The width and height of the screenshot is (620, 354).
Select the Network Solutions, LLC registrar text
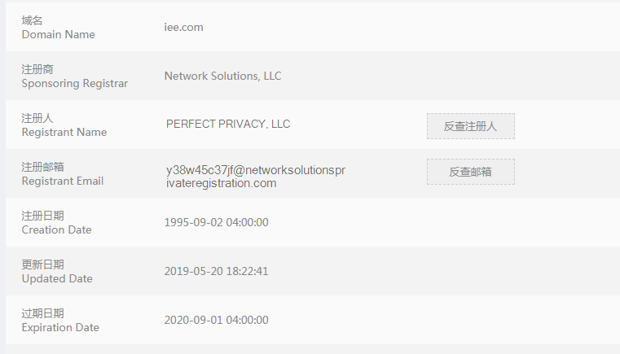(x=222, y=76)
